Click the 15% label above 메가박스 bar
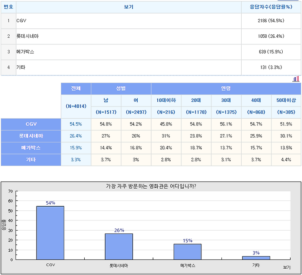This screenshot has height=275, width=302. pyautogui.click(x=187, y=241)
